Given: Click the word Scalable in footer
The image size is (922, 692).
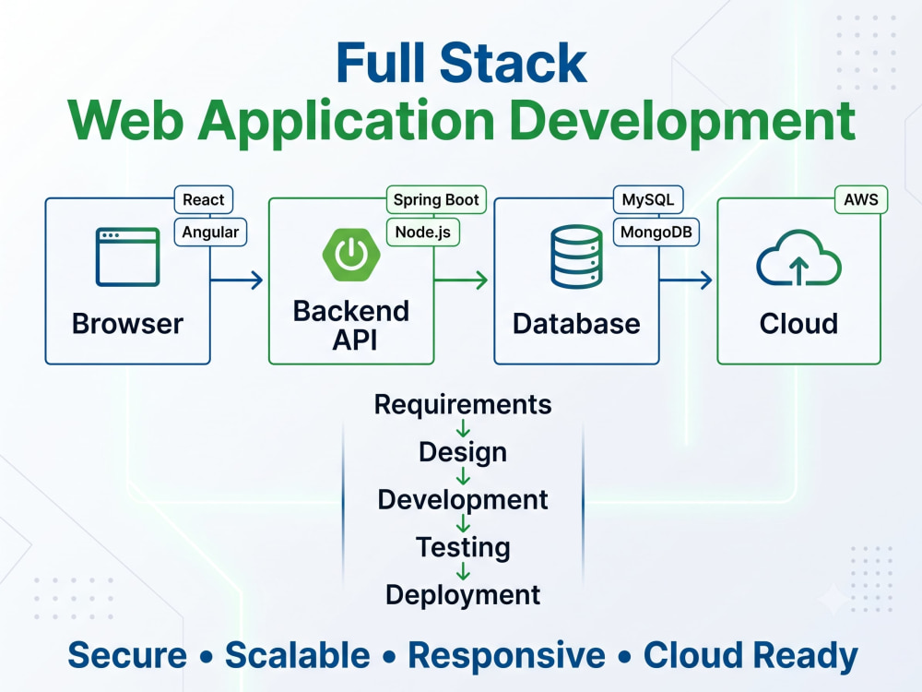Looking at the screenshot, I should (x=298, y=655).
